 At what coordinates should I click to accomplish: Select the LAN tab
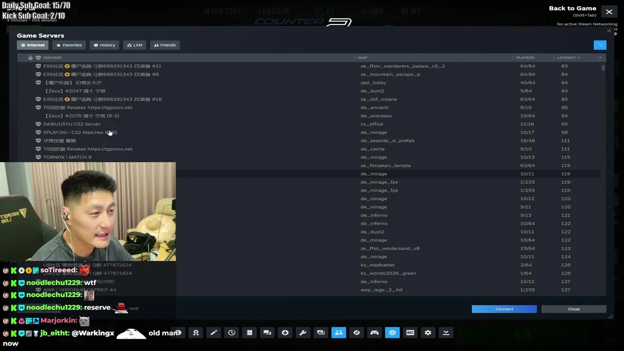click(135, 45)
